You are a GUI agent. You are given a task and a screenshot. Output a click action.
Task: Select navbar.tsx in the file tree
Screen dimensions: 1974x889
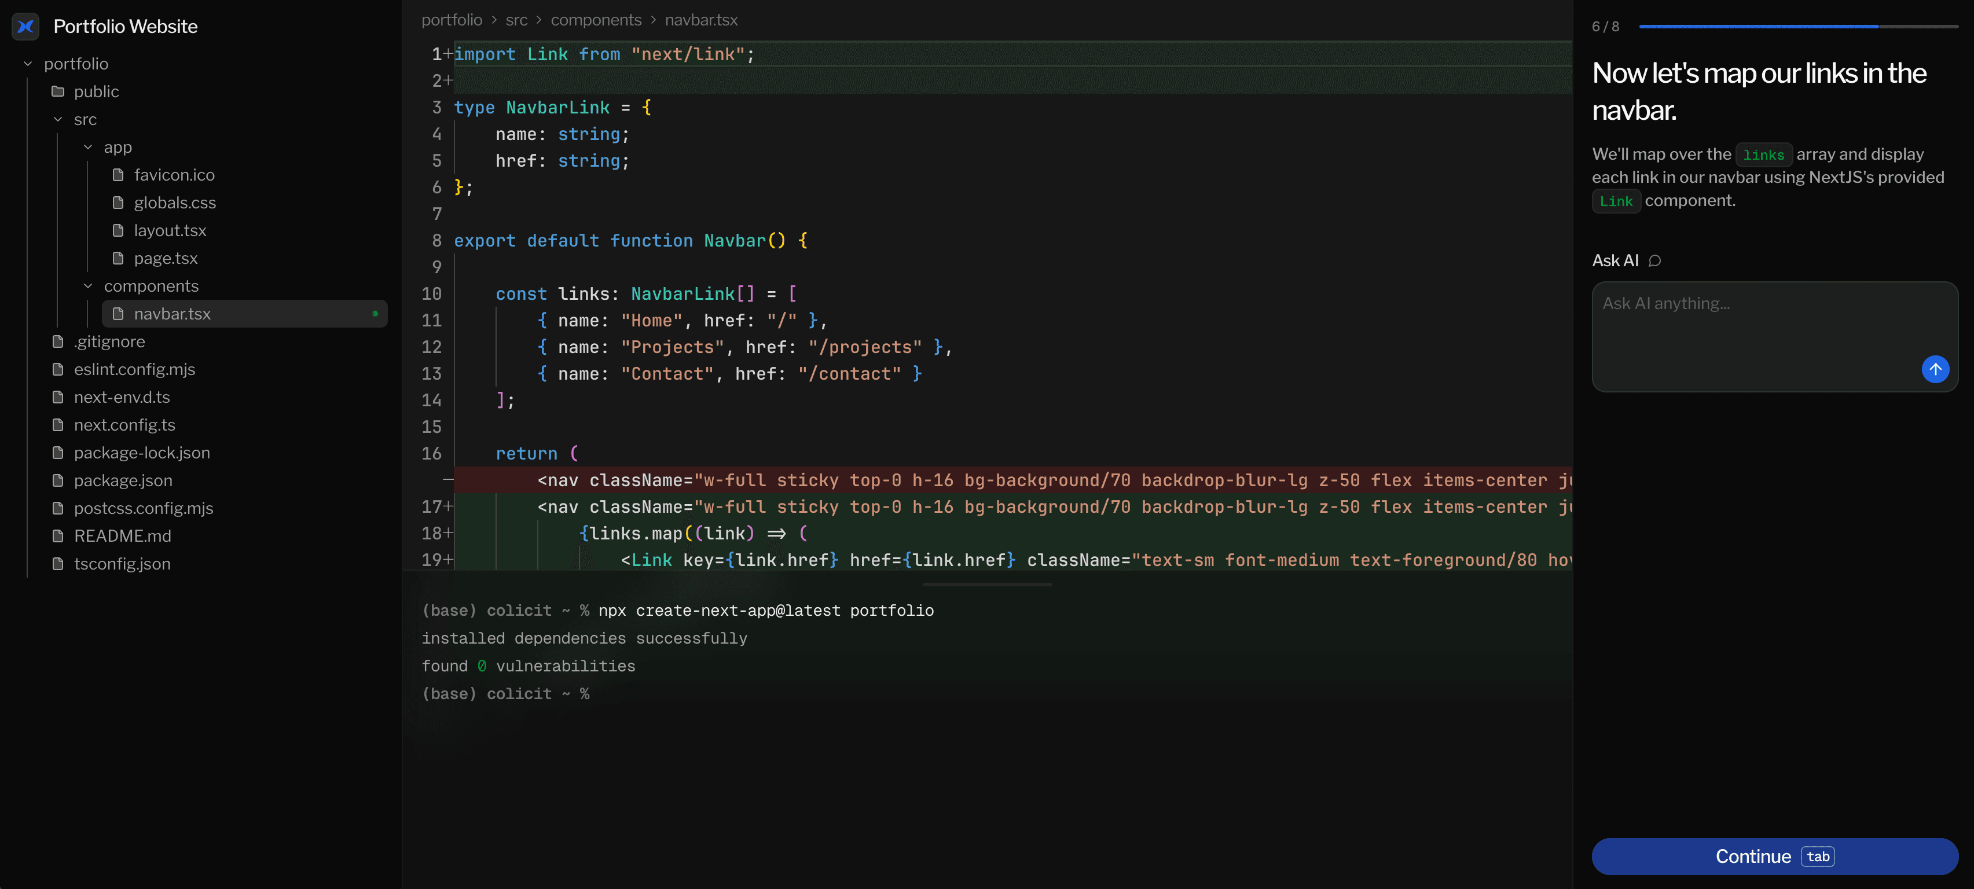(x=244, y=314)
